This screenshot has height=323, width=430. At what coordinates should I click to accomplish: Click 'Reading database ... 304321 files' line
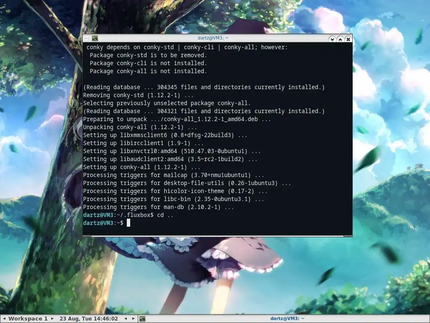point(204,111)
